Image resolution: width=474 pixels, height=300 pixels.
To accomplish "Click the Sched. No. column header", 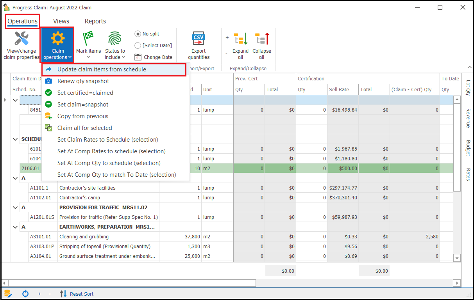I will coord(26,89).
